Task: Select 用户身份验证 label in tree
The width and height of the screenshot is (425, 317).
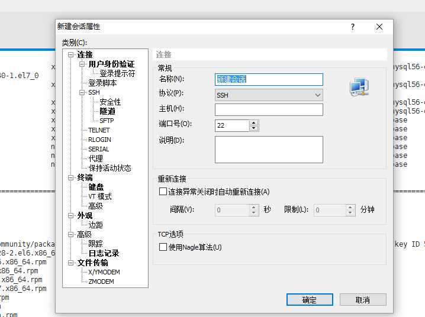Action: coord(111,64)
